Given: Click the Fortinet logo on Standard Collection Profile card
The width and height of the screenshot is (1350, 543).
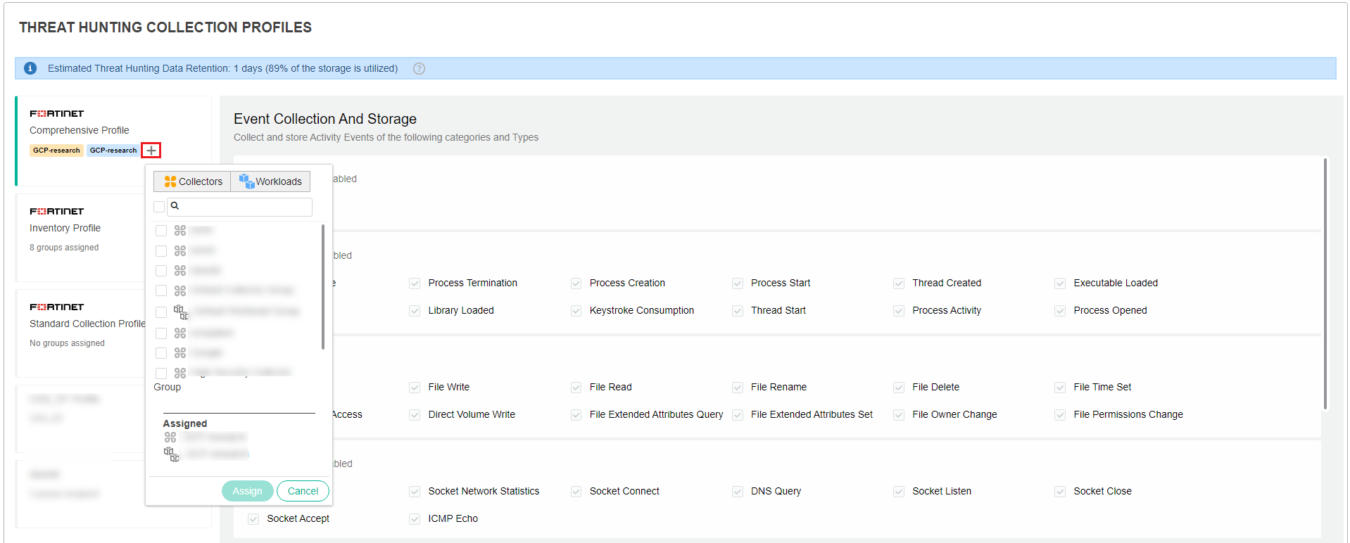Looking at the screenshot, I should (56, 307).
